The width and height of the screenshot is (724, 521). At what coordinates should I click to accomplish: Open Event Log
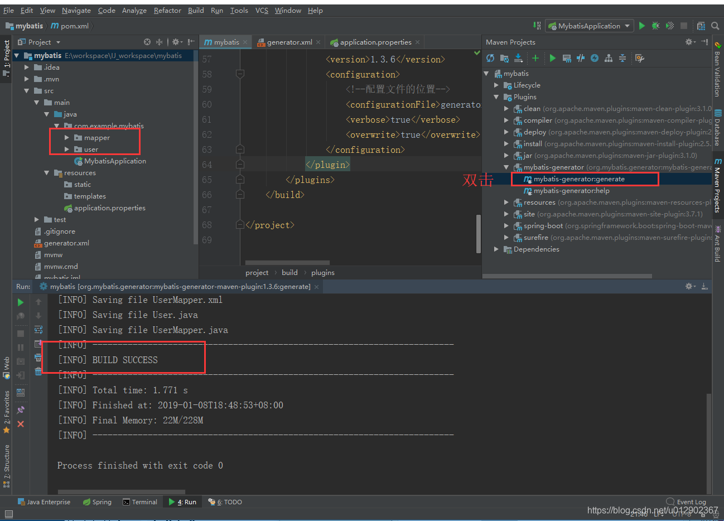[x=686, y=502]
